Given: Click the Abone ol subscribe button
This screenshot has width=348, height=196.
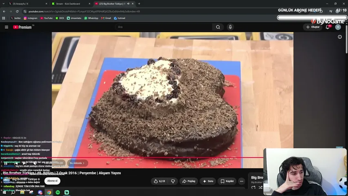Looking at the screenshot, I should click(52, 181).
